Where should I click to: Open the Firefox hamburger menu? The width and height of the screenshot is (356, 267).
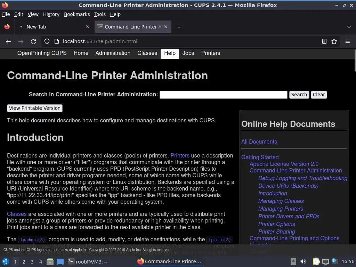[348, 42]
